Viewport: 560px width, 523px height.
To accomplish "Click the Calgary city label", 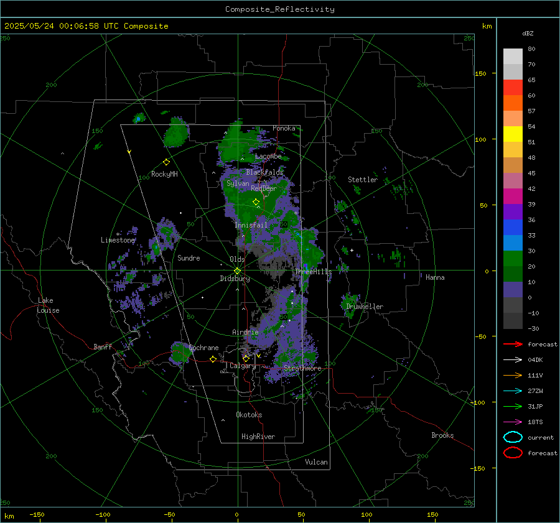I will tap(243, 366).
